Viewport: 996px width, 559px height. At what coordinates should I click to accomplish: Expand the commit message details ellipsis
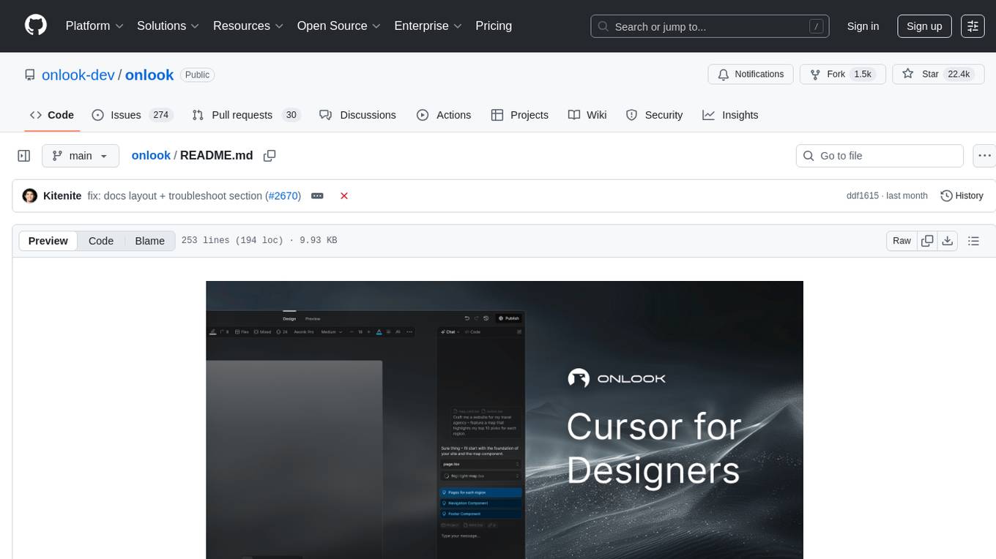pos(317,196)
